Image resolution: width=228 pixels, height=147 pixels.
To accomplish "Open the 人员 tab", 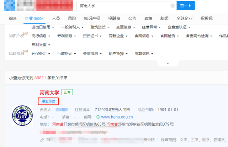I will [x=56, y=19].
